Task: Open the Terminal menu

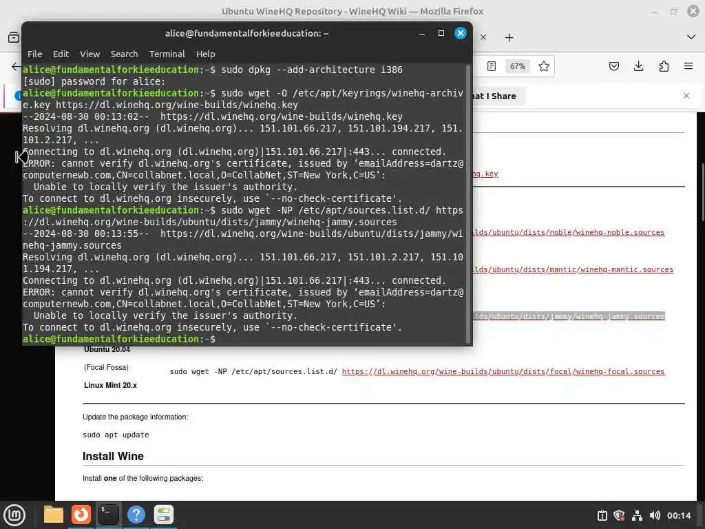Action: point(167,54)
